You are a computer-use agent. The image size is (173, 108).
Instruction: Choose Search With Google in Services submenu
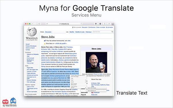coord(92,88)
